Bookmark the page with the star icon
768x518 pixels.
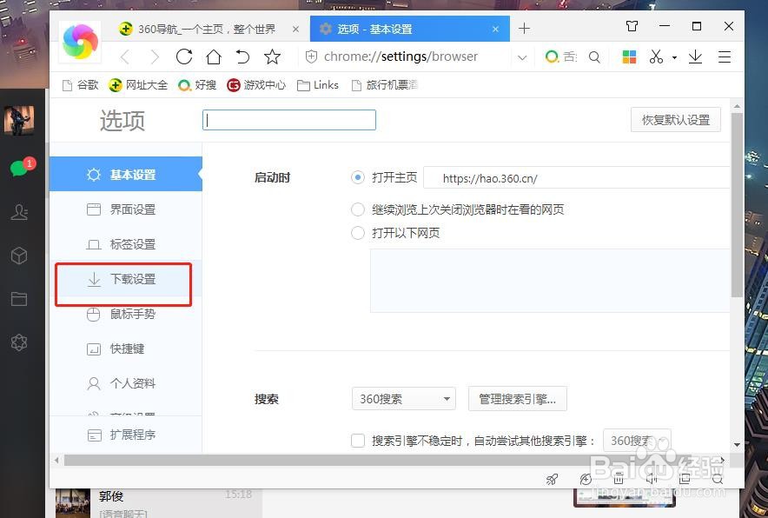272,56
